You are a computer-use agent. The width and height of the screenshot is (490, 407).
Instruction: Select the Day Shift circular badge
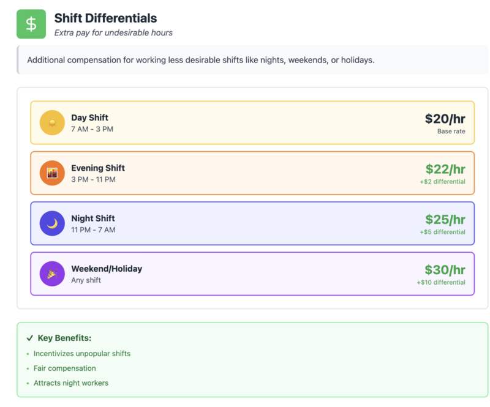pyautogui.click(x=51, y=122)
